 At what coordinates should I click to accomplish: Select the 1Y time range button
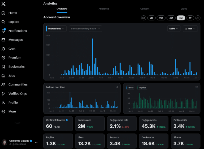click(x=190, y=18)
